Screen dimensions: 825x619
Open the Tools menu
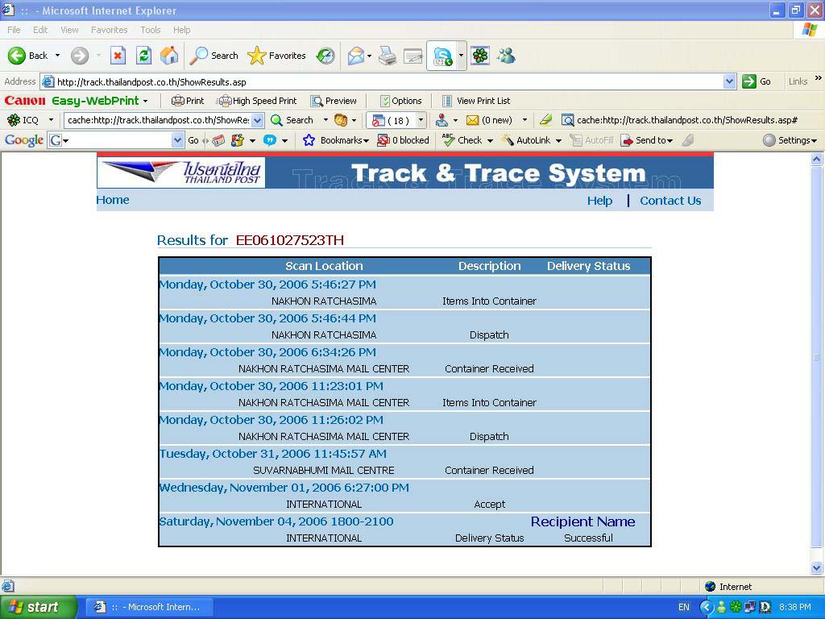click(x=151, y=30)
